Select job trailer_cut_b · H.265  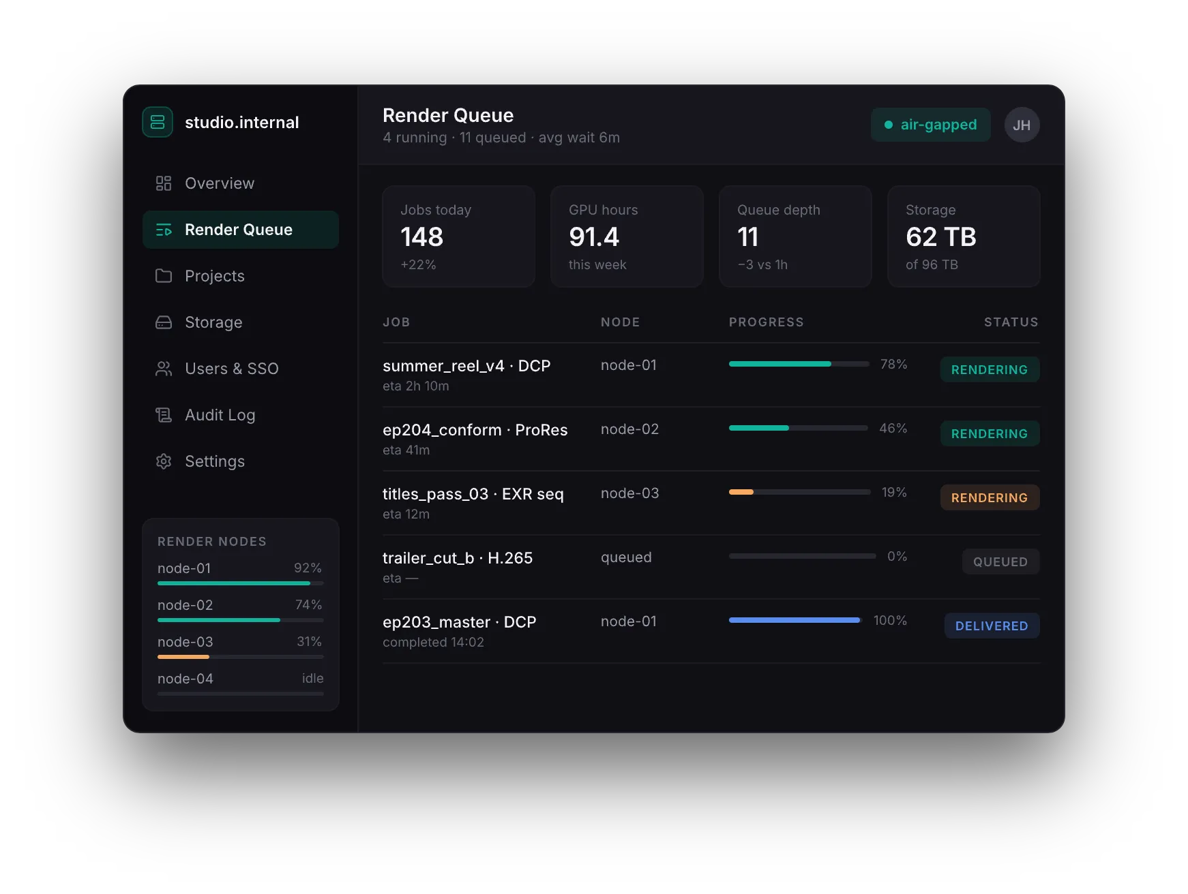[x=458, y=558]
